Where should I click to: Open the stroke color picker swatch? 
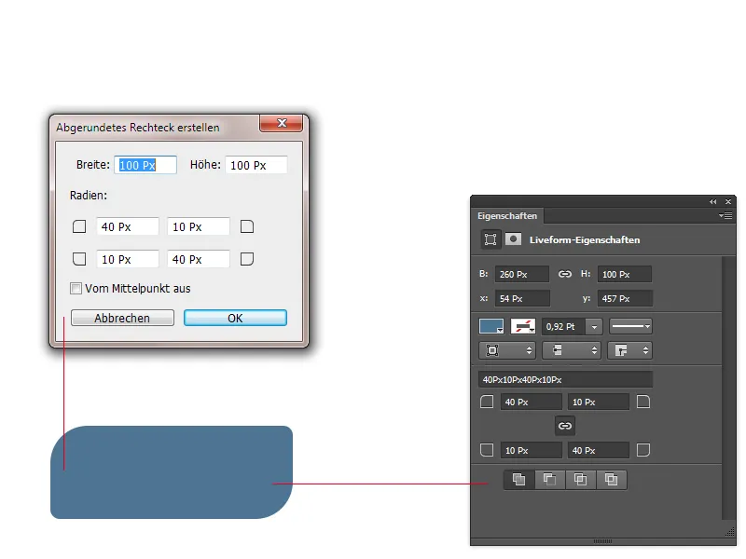click(523, 326)
